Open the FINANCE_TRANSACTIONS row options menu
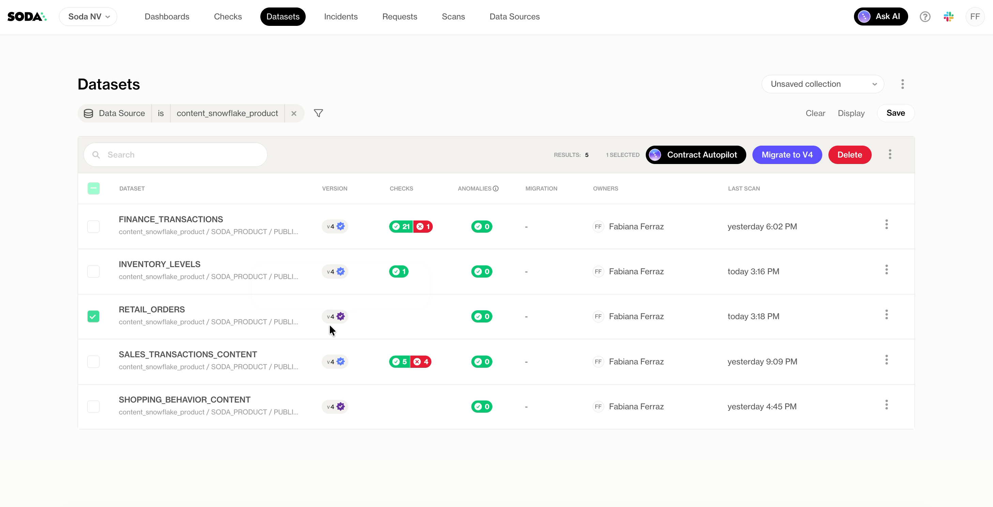This screenshot has width=993, height=507. click(886, 225)
